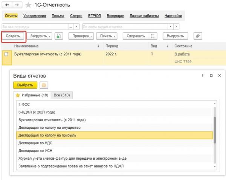Go back with the left arrow button

[7, 5]
